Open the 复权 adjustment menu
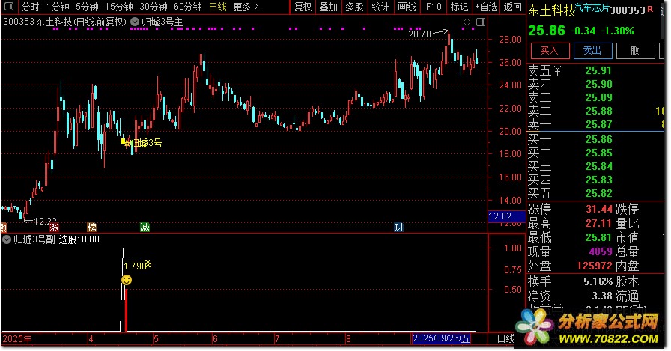 303,7
